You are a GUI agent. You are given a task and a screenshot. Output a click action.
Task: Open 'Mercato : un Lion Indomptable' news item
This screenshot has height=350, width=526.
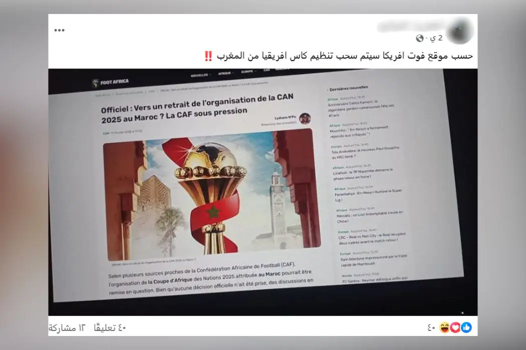coord(369,215)
